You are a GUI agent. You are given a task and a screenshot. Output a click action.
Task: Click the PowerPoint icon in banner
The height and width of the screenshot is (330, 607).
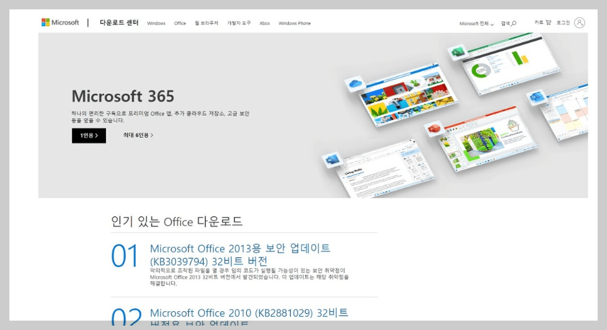pyautogui.click(x=434, y=128)
